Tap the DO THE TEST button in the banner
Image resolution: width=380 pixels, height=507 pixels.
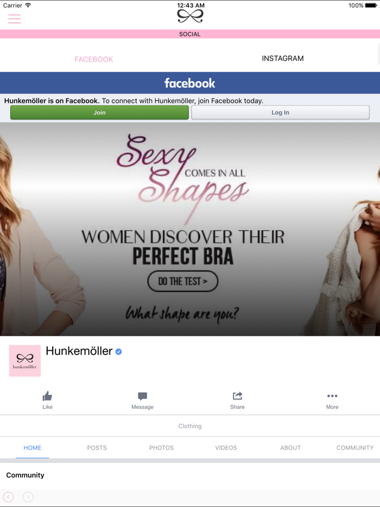tap(182, 281)
